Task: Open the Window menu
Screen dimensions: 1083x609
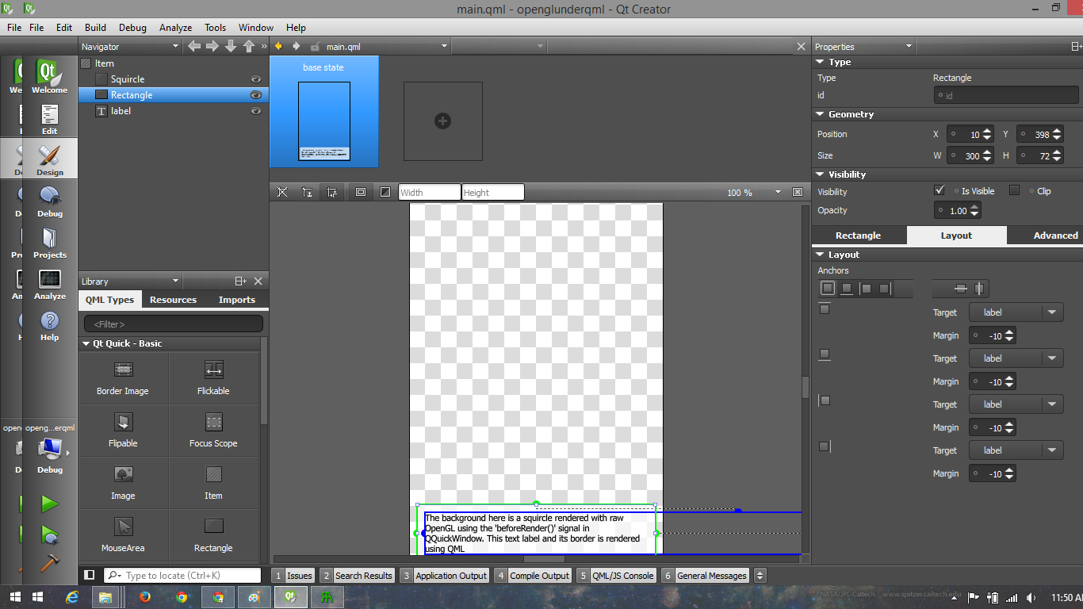Action: [256, 27]
